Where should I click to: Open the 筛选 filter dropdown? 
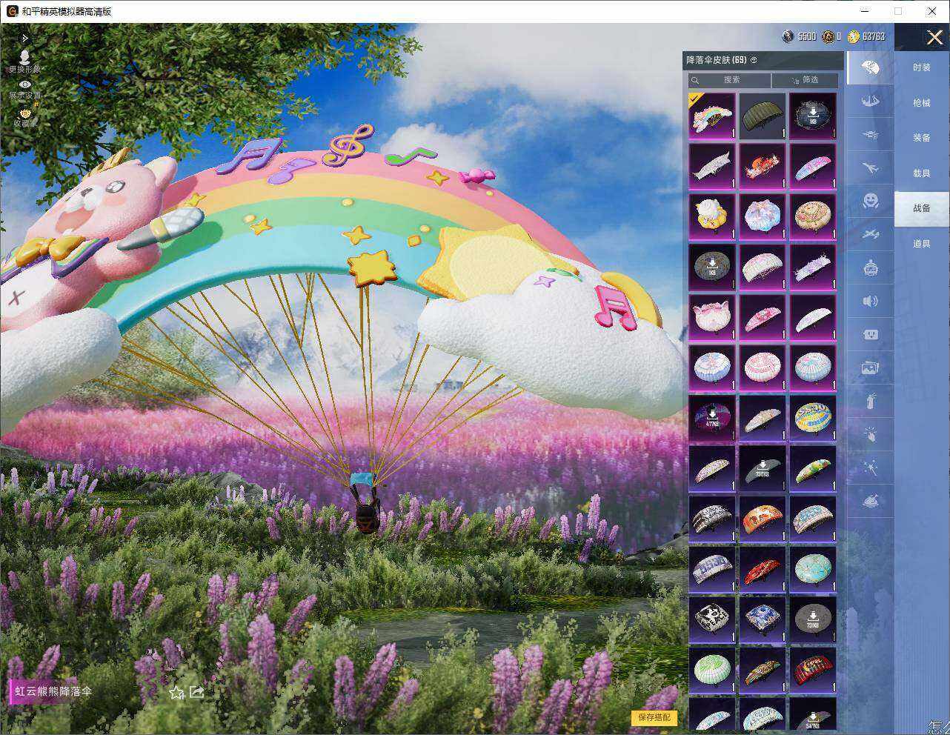(x=805, y=79)
